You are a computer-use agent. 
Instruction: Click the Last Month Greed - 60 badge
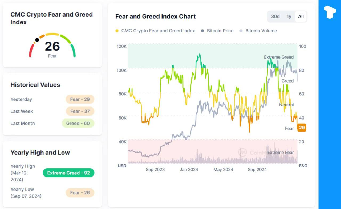pos(78,123)
